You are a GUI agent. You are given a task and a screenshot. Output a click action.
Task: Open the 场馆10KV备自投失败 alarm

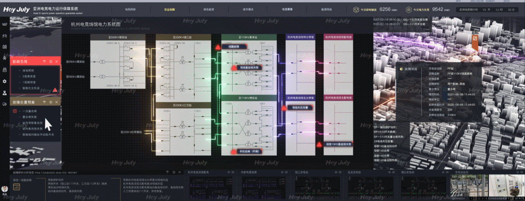(x=338, y=144)
